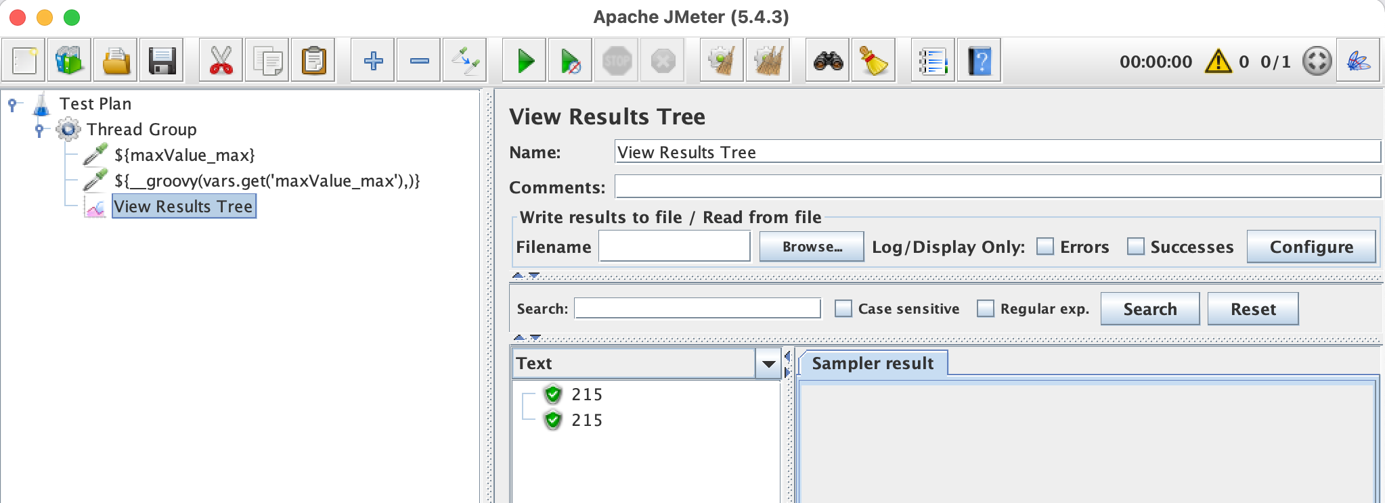Open Help with question-mark icon
The height and width of the screenshot is (503, 1385).
click(x=980, y=61)
